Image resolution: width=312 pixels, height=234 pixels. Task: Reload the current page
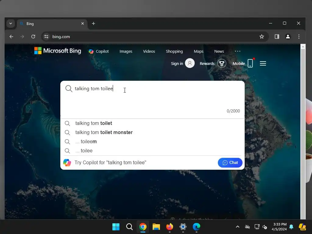click(x=33, y=37)
